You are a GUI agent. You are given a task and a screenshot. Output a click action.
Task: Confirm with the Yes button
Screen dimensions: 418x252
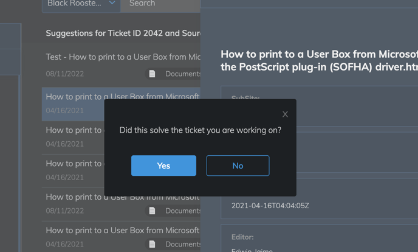click(163, 166)
